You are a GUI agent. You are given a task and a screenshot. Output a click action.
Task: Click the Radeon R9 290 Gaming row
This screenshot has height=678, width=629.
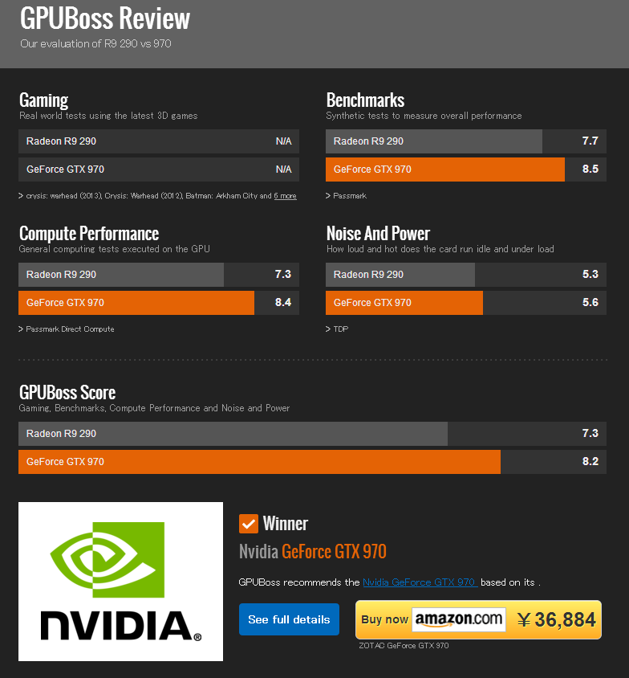click(x=159, y=141)
